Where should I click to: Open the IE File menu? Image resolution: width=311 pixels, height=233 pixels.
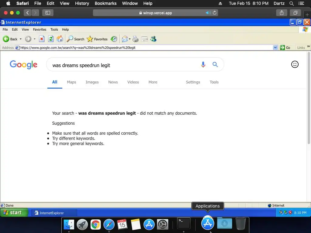pos(5,29)
